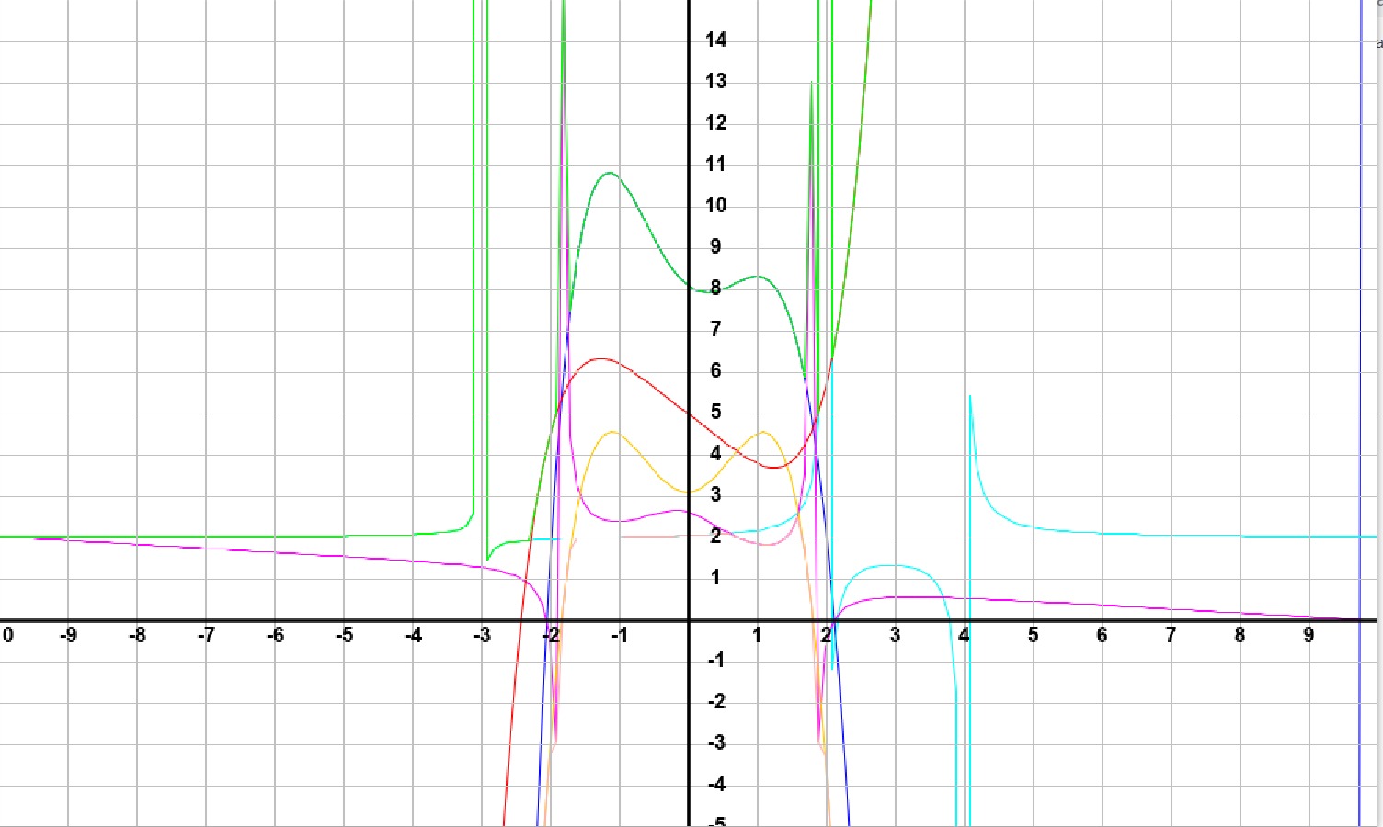This screenshot has width=1383, height=827.
Task: Click the x-axis label -3
Action: coord(482,635)
